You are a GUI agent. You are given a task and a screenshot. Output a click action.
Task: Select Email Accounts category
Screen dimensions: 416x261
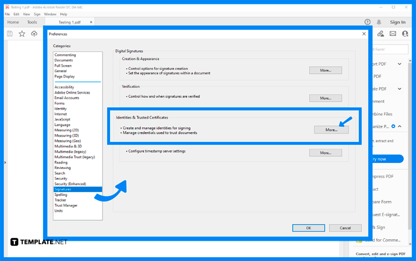point(67,98)
